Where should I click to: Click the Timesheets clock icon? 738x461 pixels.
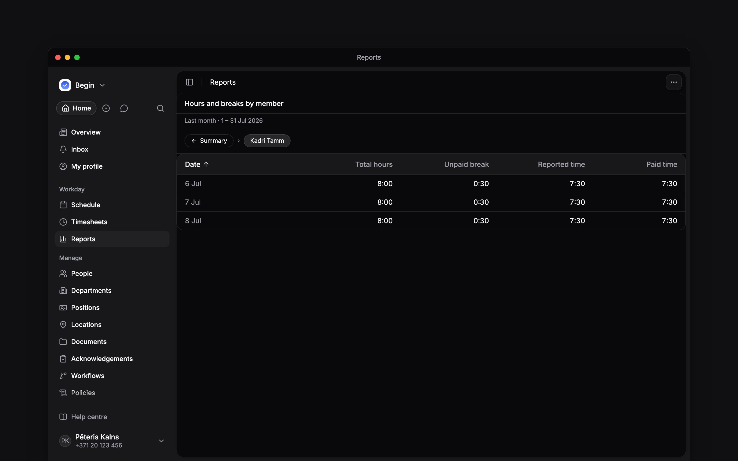point(63,222)
